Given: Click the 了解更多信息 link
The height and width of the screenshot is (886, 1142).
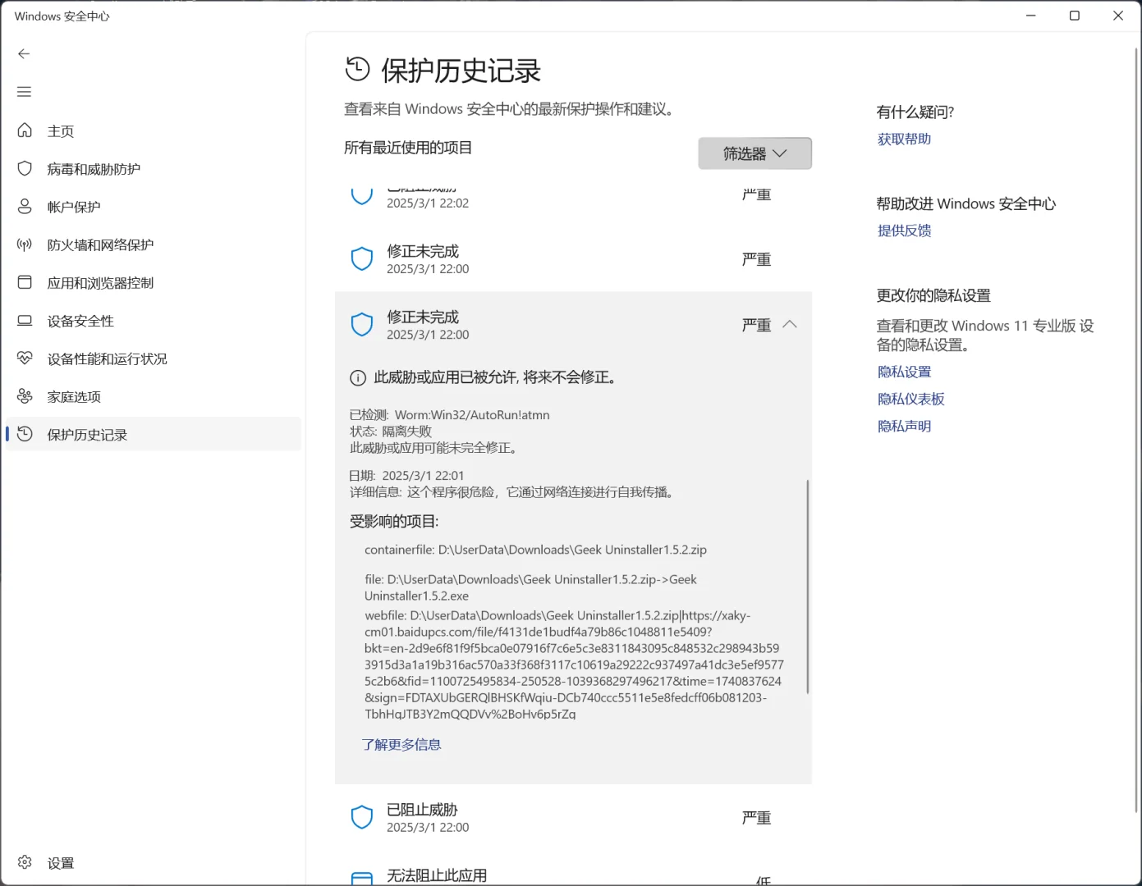Looking at the screenshot, I should coord(401,744).
